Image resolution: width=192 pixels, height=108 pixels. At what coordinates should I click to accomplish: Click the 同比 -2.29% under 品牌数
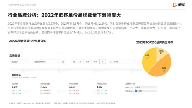click(x=16, y=93)
